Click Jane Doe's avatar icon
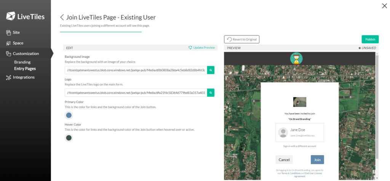This screenshot has height=181, width=390. [x=283, y=133]
